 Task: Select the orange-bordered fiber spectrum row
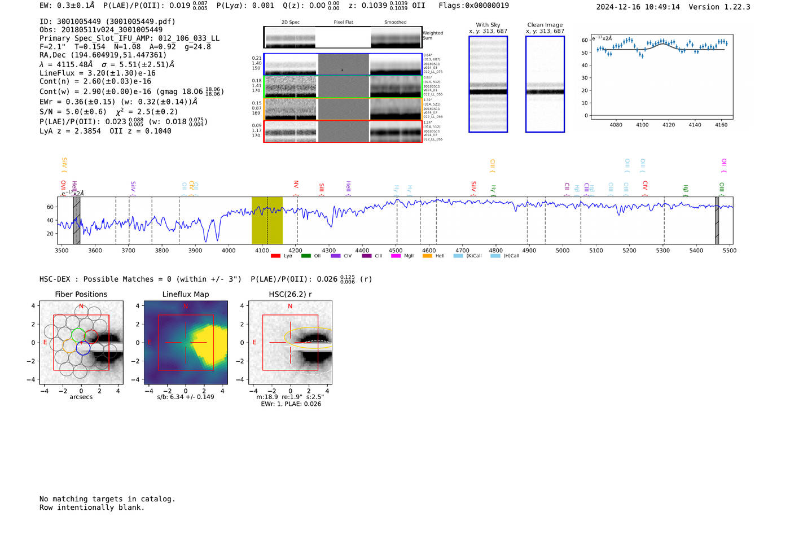coord(343,109)
